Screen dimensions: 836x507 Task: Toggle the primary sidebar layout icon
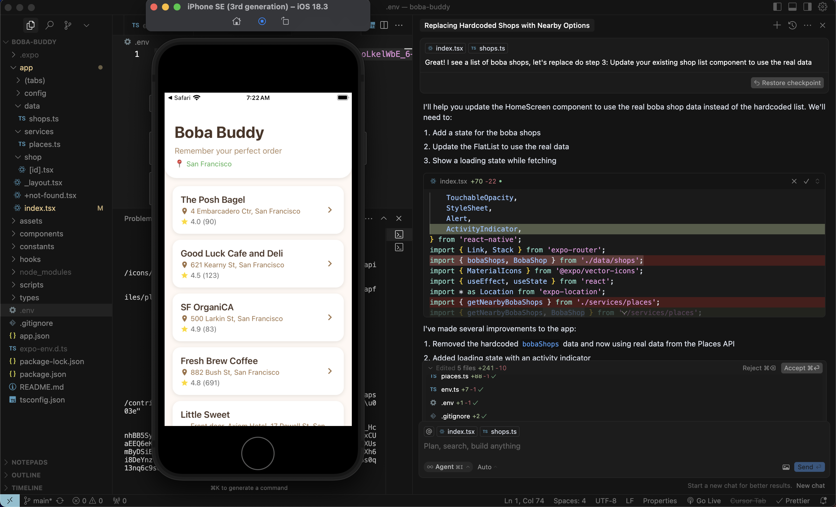point(777,7)
